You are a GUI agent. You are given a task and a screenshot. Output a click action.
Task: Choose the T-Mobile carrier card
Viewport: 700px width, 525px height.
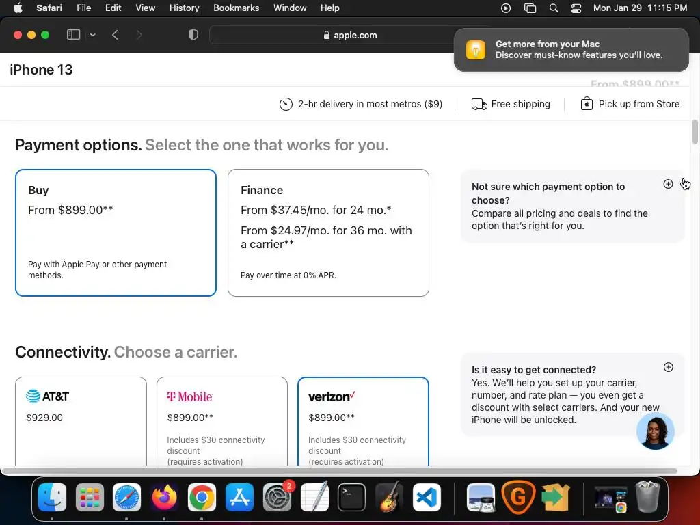point(222,421)
